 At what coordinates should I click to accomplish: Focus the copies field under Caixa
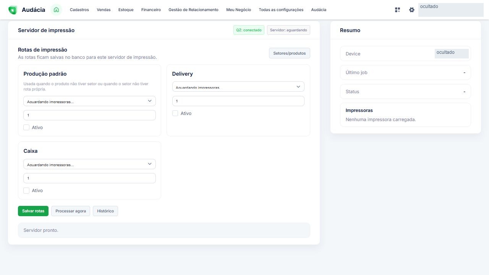pyautogui.click(x=89, y=178)
